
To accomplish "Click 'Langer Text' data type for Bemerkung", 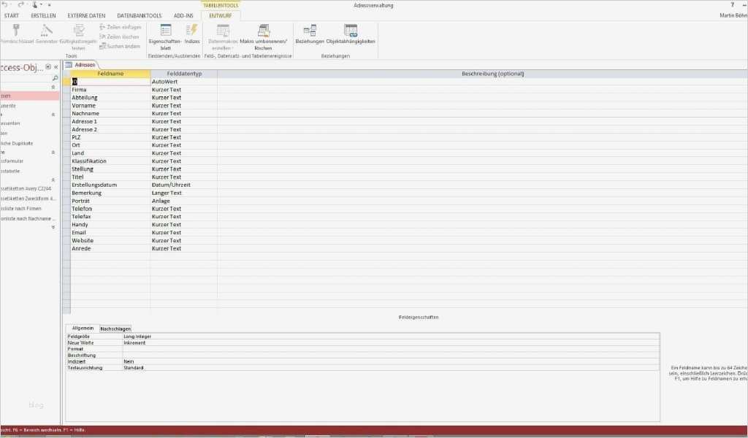I will point(184,193).
